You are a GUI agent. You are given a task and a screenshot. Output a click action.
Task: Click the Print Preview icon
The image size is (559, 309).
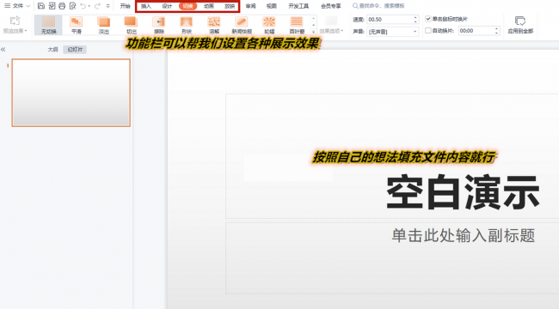[x=72, y=6]
